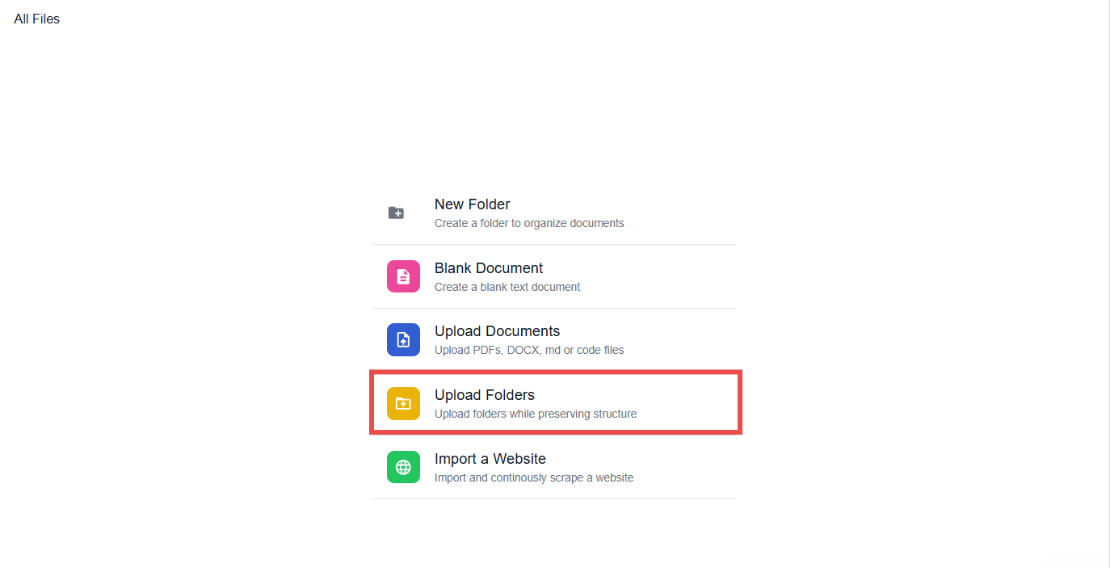The height and width of the screenshot is (568, 1110).
Task: Choose the Blank Document option title
Action: tap(489, 268)
